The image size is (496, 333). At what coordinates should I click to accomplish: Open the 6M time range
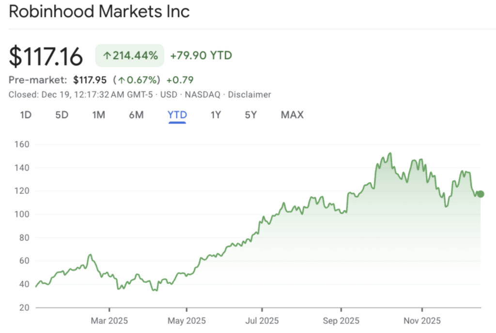click(136, 115)
